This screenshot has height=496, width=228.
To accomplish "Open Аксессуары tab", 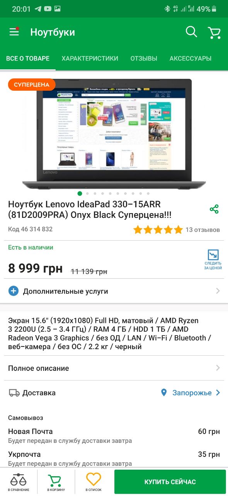I will [191, 59].
